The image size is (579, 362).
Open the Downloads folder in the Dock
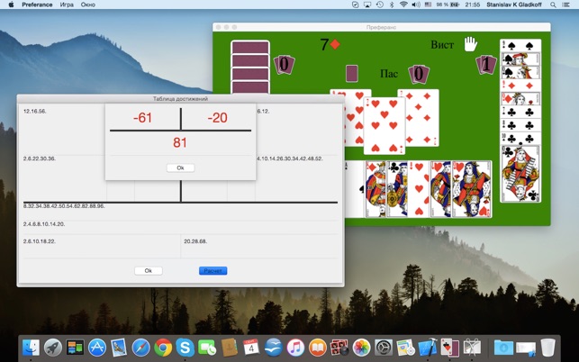(503, 348)
